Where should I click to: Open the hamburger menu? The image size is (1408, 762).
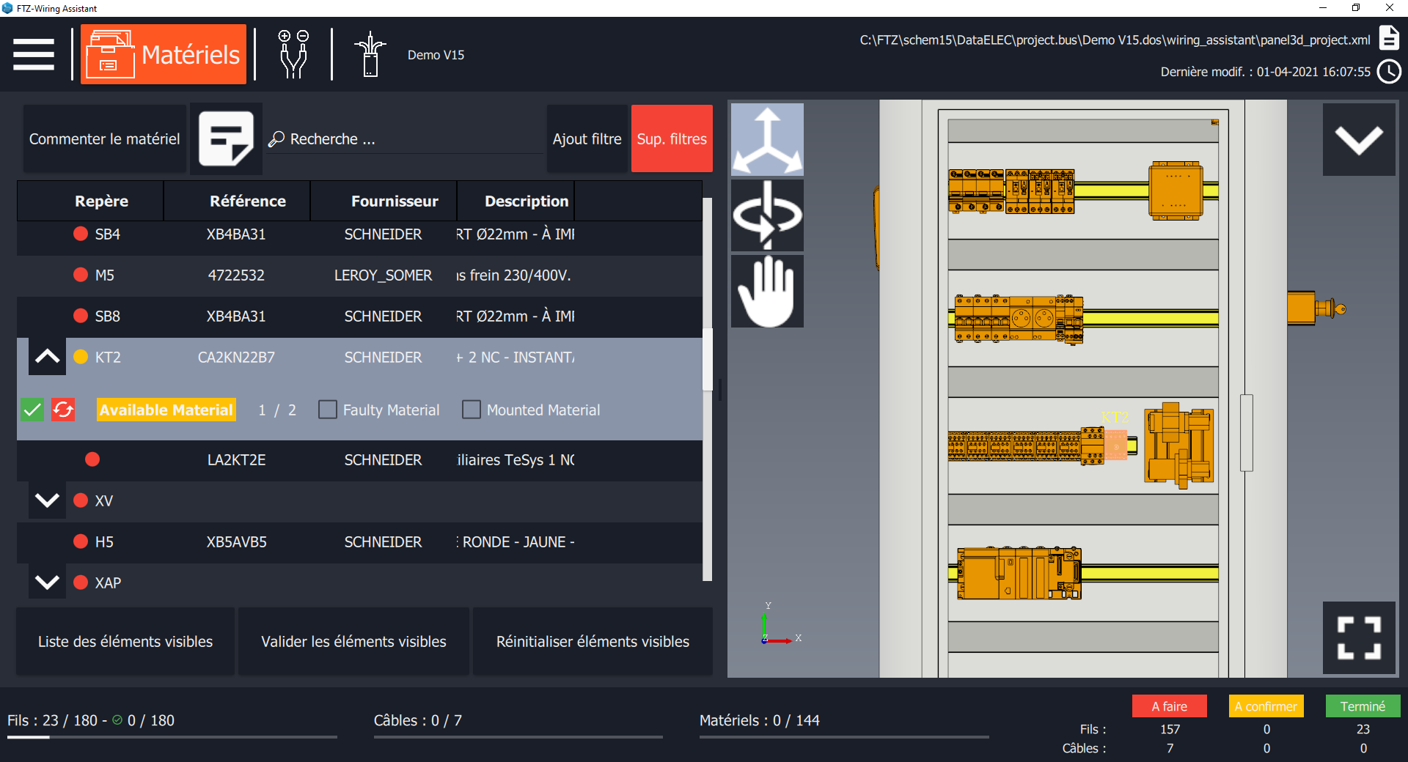click(x=33, y=53)
